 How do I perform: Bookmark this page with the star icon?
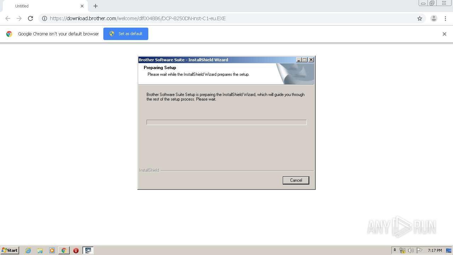420,18
